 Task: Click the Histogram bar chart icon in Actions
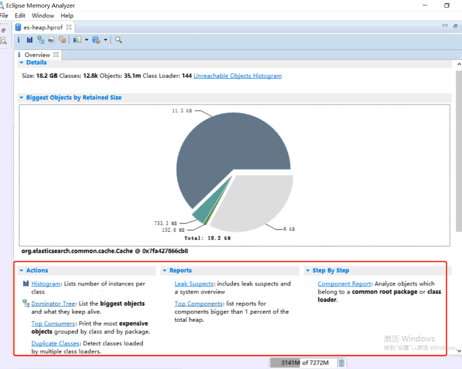pyautogui.click(x=26, y=283)
